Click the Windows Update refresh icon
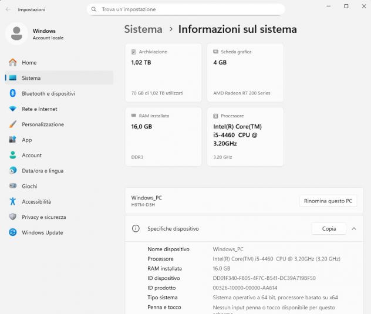Image resolution: width=371 pixels, height=314 pixels. 13,232
